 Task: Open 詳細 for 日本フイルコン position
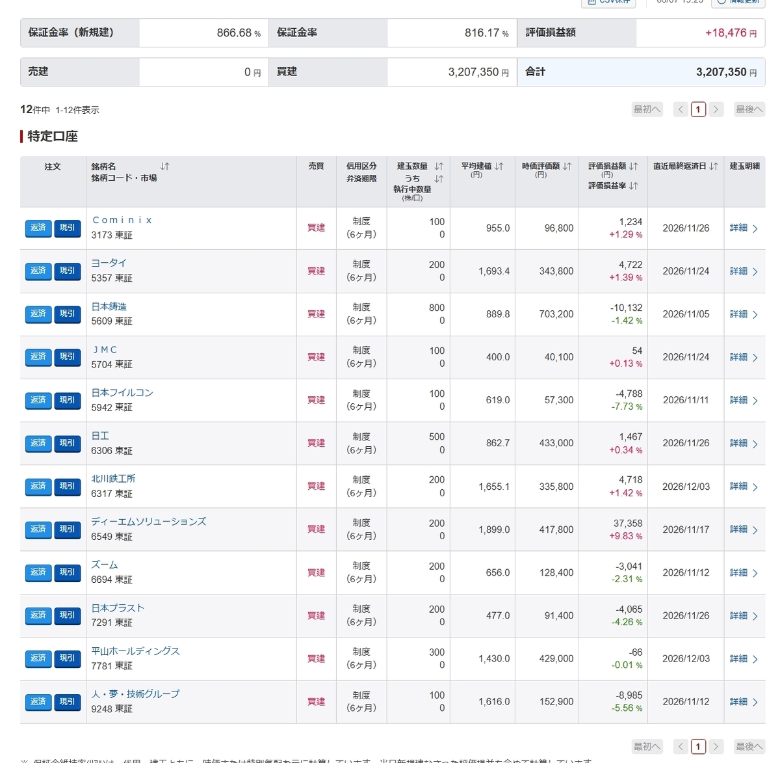tap(744, 400)
